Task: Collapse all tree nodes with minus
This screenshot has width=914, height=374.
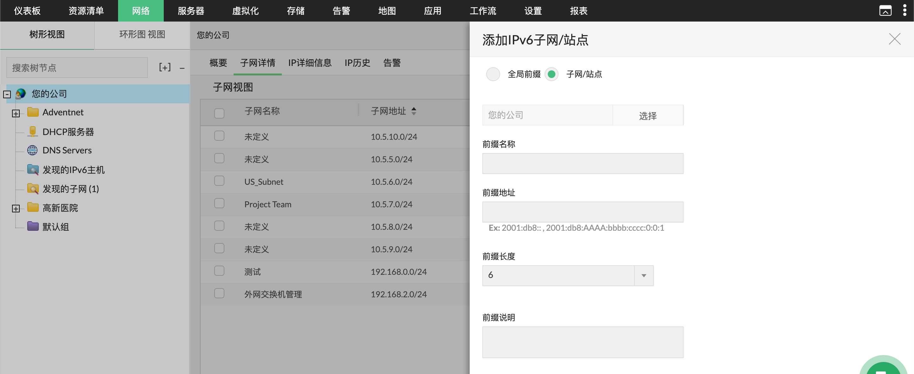Action: point(182,68)
